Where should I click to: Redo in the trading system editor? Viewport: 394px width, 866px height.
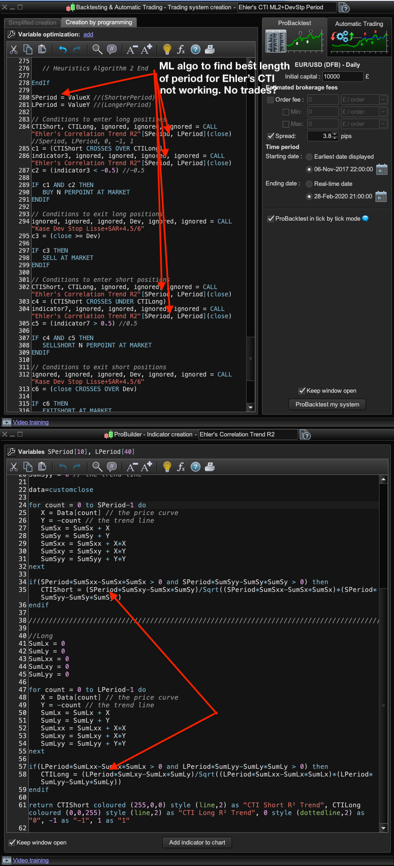click(77, 49)
